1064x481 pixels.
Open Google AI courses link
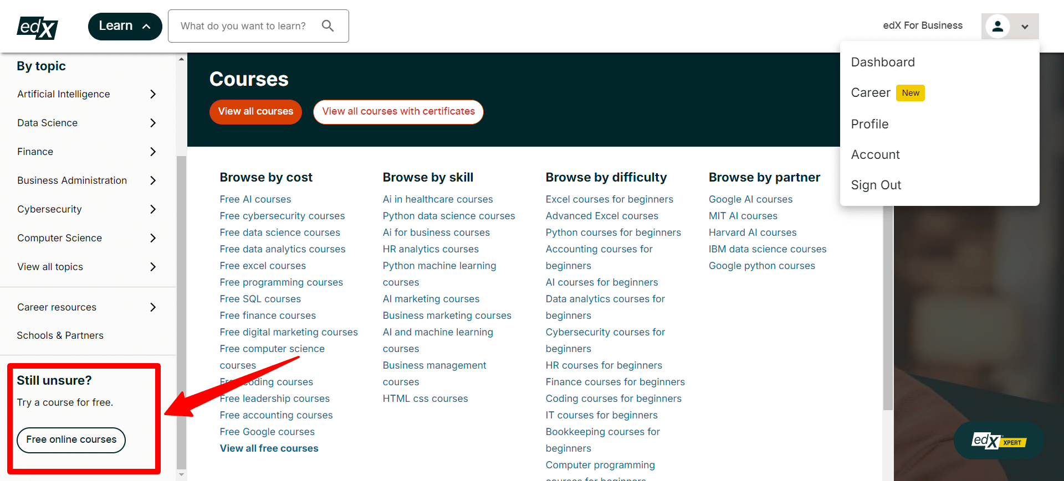tap(750, 199)
